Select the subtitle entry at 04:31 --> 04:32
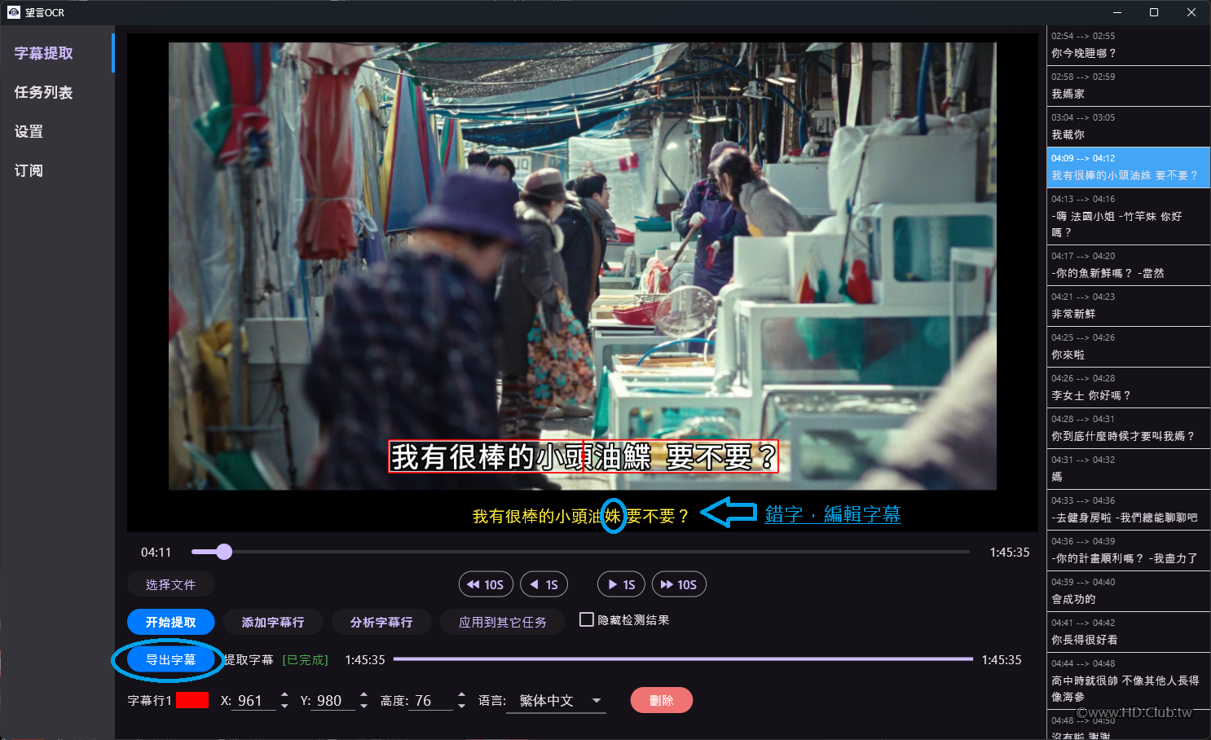The height and width of the screenshot is (740, 1211). pyautogui.click(x=1129, y=469)
